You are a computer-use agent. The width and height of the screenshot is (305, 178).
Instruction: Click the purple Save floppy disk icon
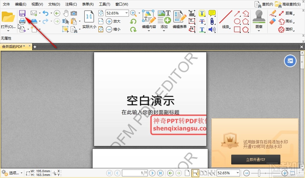click(22, 13)
